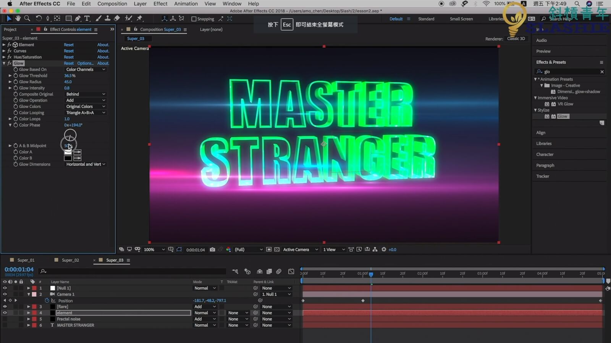Toggle the Curves effect fx switch

coord(10,51)
